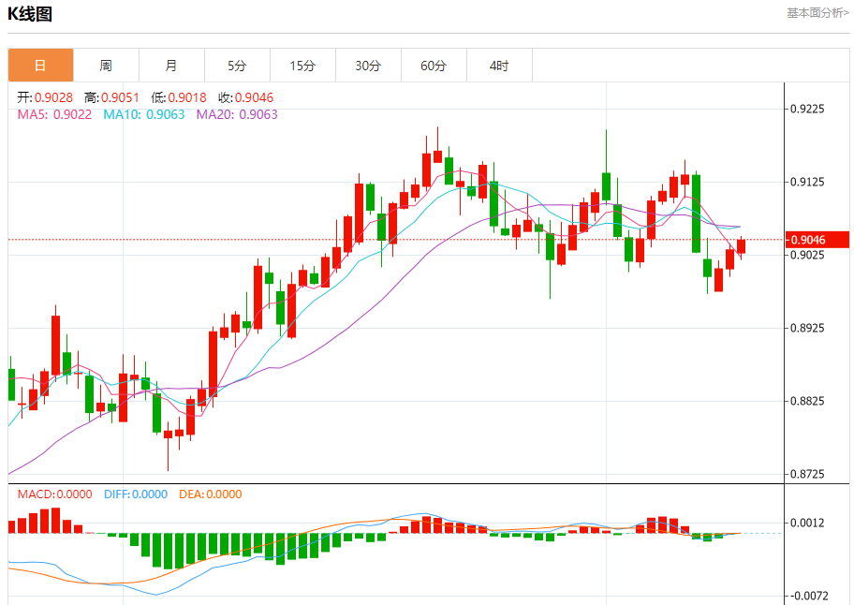
Task: Click the MA5: 0.9022 indicator label
Action: click(x=54, y=114)
